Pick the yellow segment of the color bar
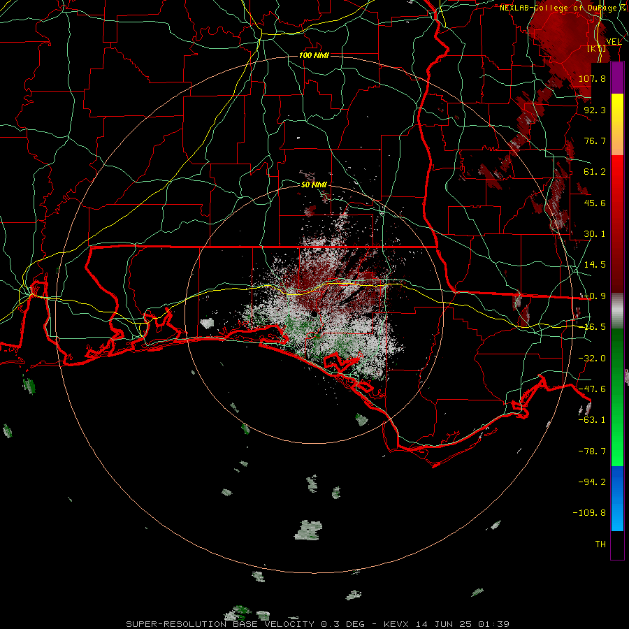629x629 pixels. (617, 124)
